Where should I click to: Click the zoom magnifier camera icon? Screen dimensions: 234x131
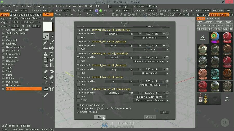point(137,14)
